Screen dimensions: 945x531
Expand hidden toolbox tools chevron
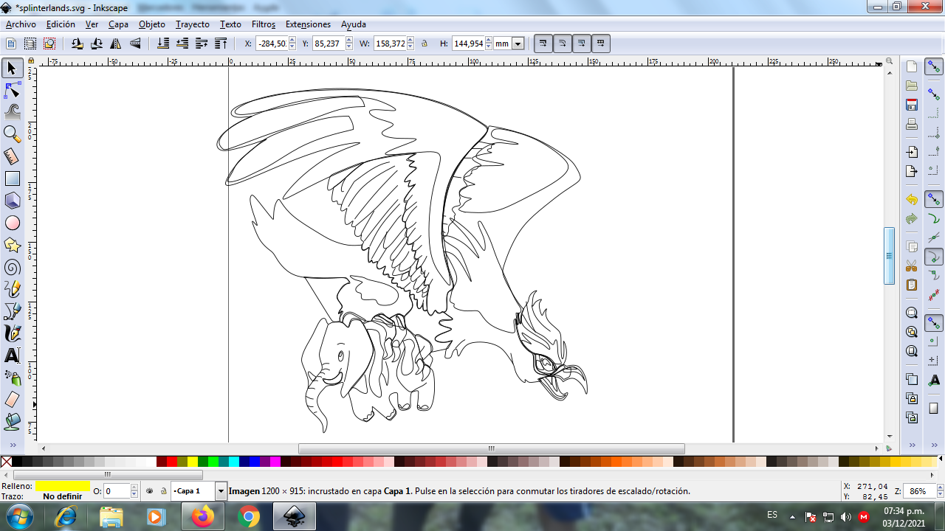(12, 445)
